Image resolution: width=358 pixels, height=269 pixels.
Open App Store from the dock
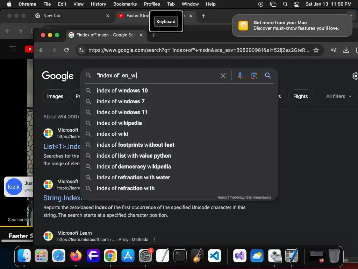pos(128,256)
